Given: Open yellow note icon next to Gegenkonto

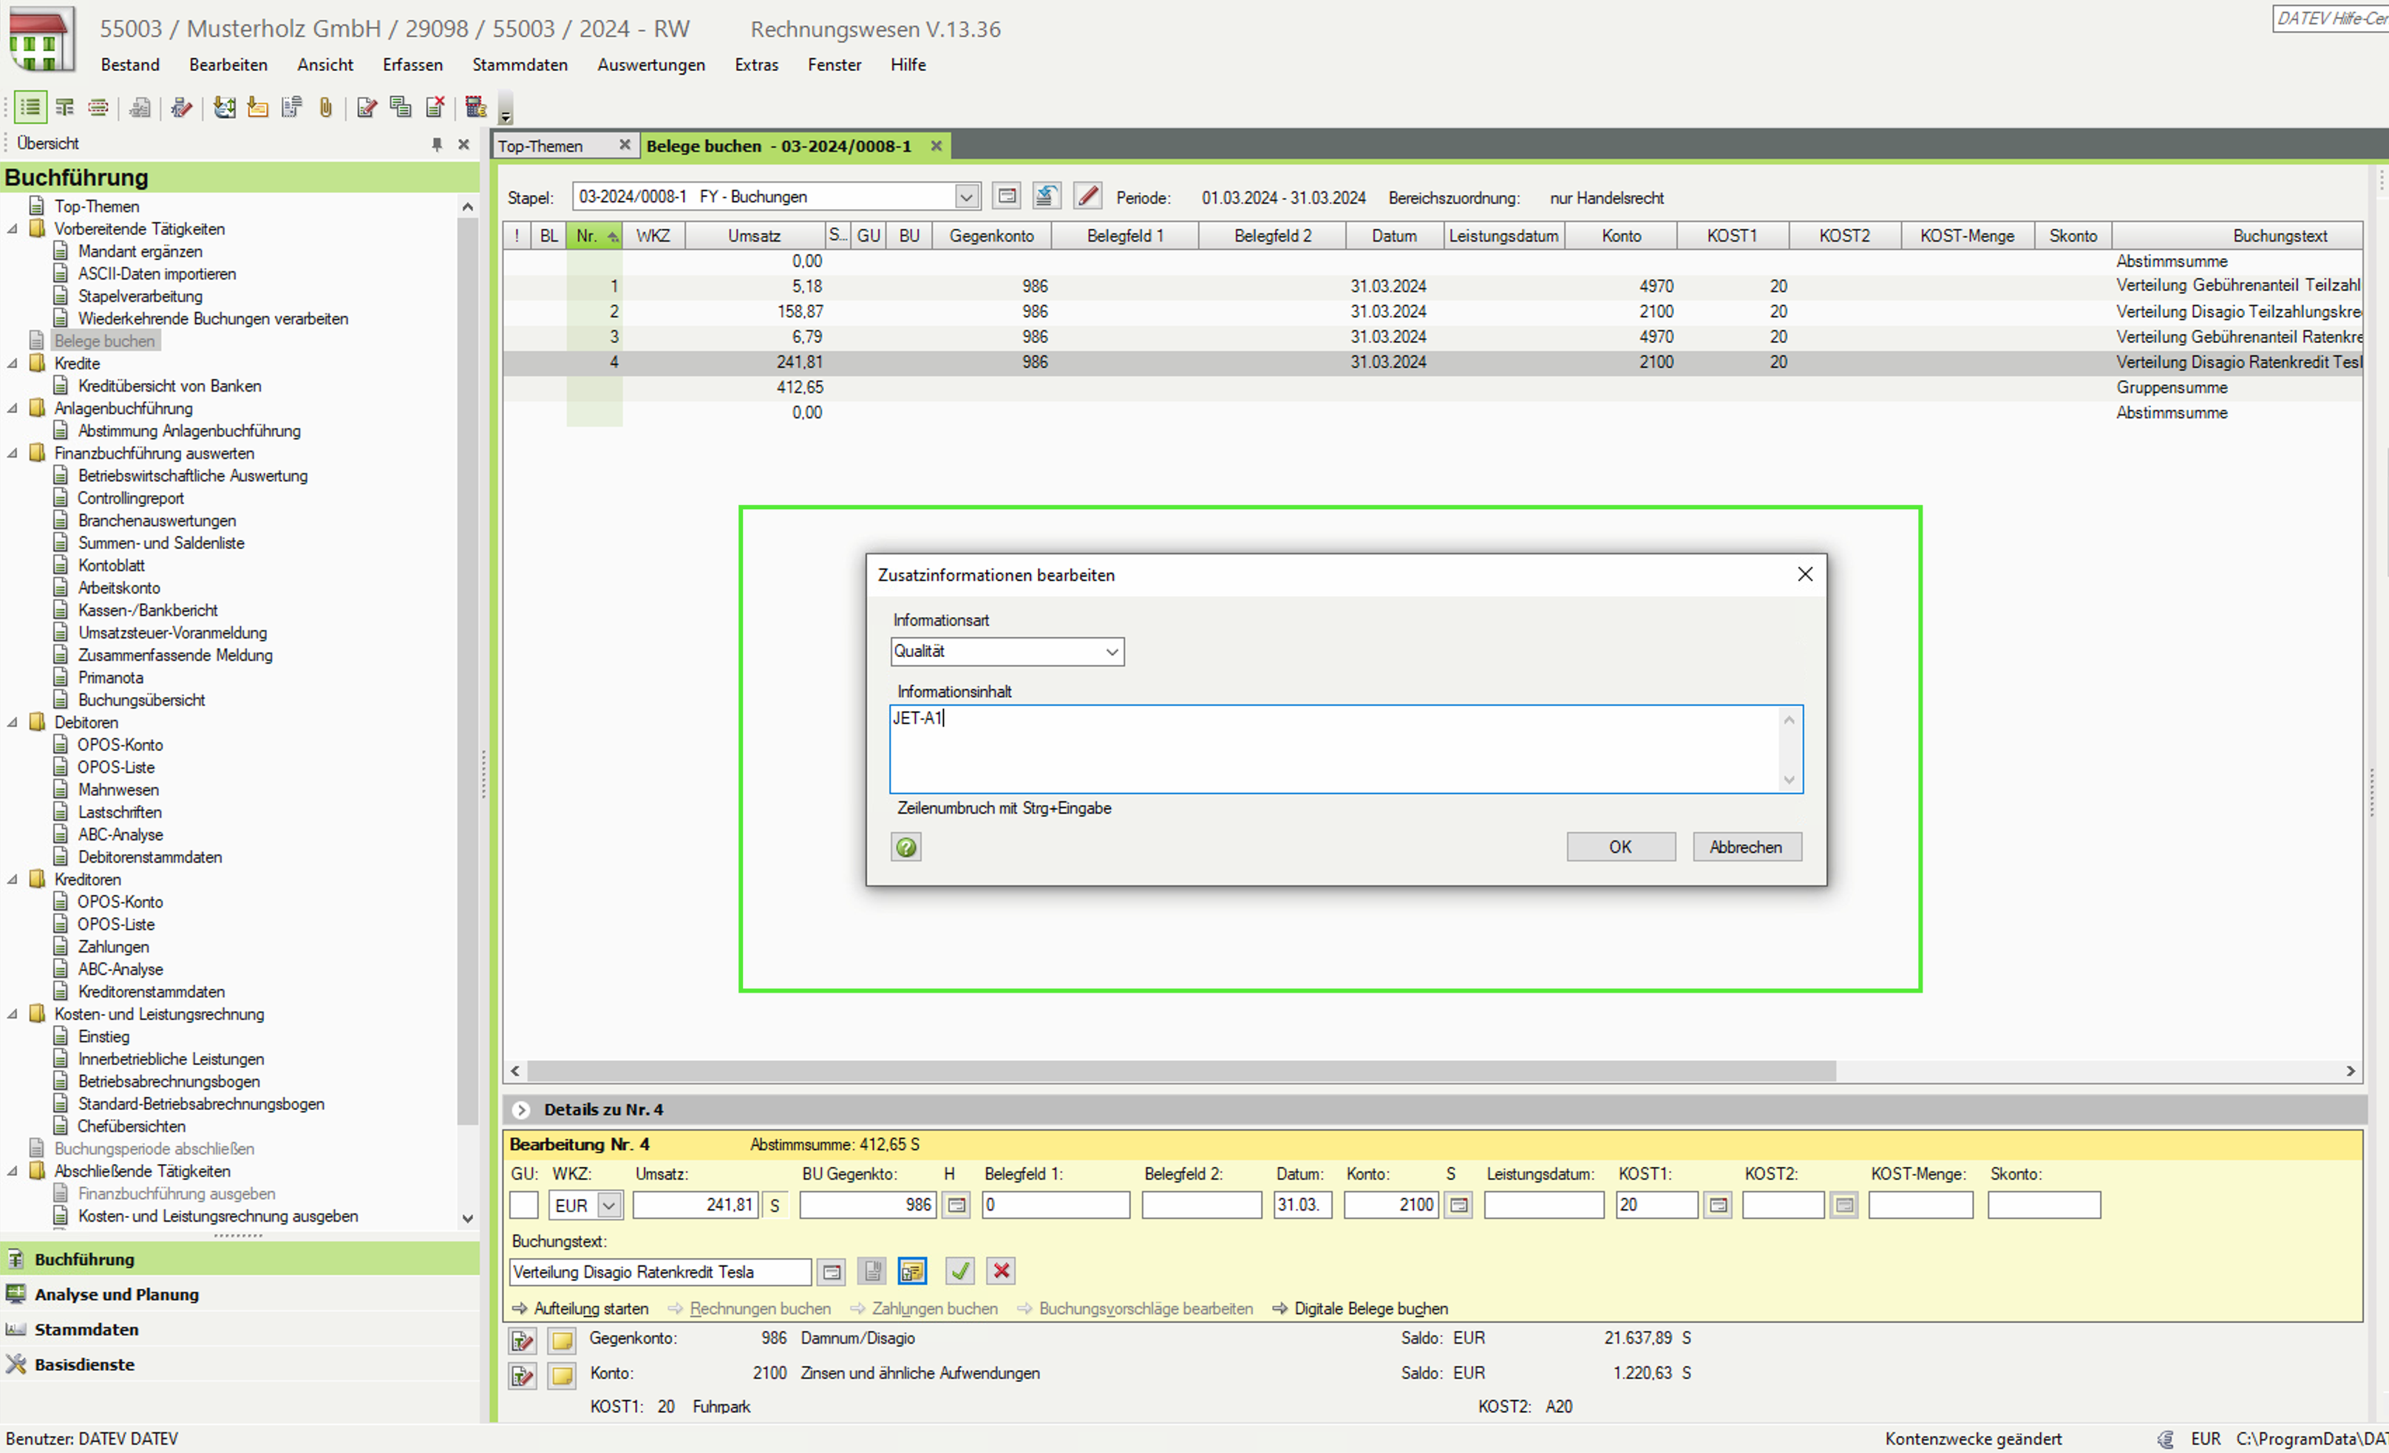Looking at the screenshot, I should tap(563, 1340).
